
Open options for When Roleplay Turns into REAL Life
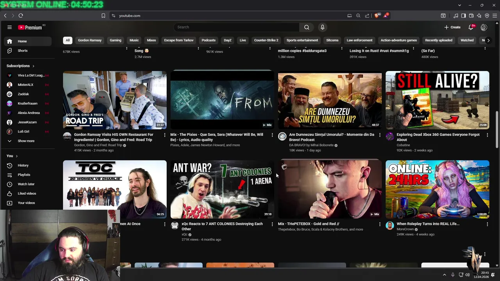click(x=487, y=224)
